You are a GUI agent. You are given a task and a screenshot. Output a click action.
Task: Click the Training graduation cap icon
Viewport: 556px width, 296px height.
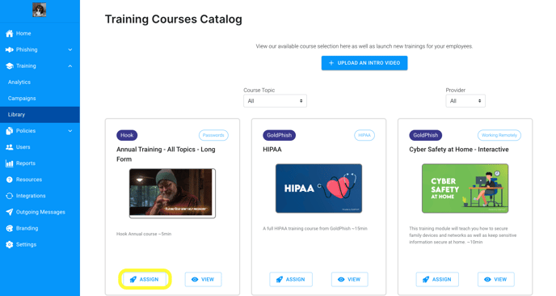coord(10,66)
